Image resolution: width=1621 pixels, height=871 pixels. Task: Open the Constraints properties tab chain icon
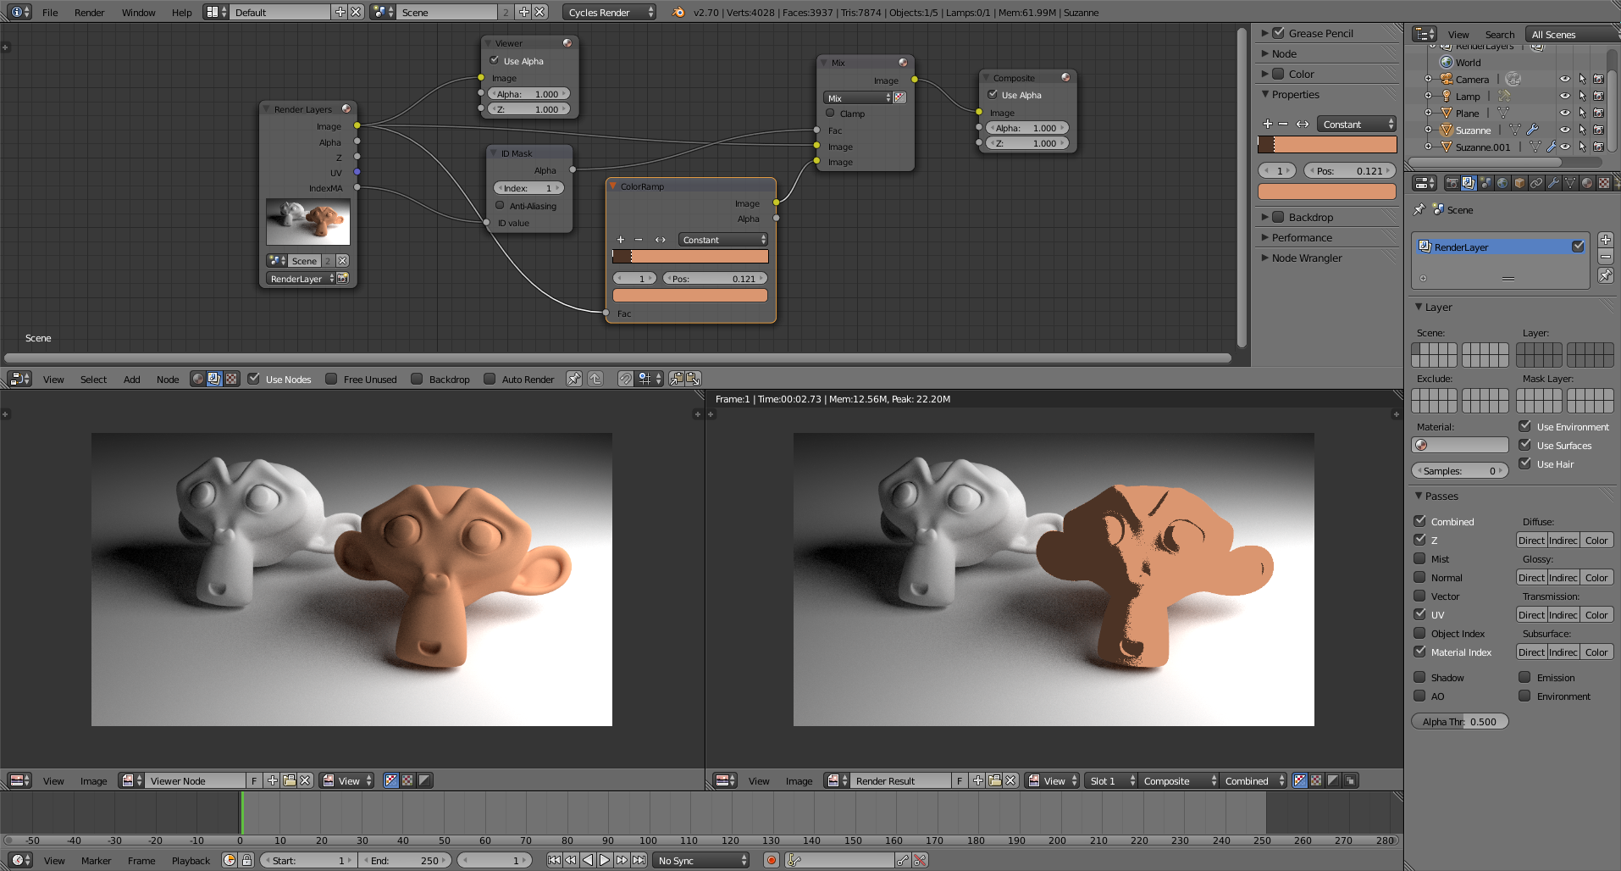pos(1536,183)
